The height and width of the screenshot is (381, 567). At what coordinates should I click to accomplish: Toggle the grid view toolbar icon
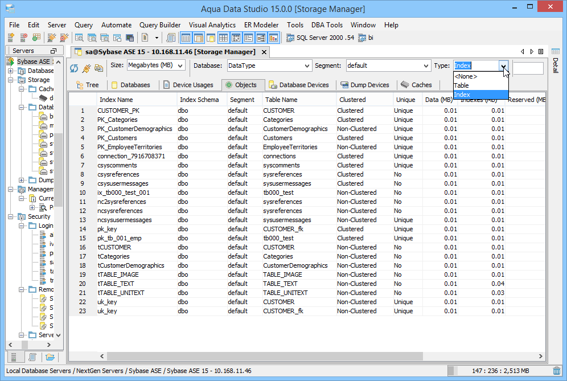point(224,38)
